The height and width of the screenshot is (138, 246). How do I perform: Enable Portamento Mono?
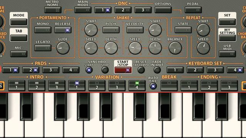click(x=43, y=30)
